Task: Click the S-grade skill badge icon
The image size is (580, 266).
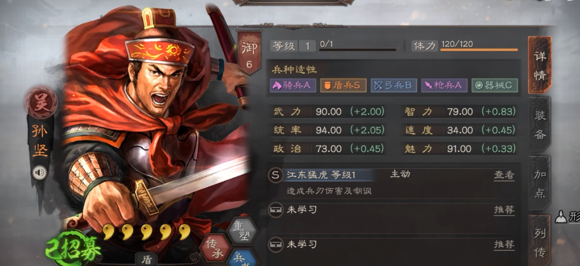Action: pos(275,175)
